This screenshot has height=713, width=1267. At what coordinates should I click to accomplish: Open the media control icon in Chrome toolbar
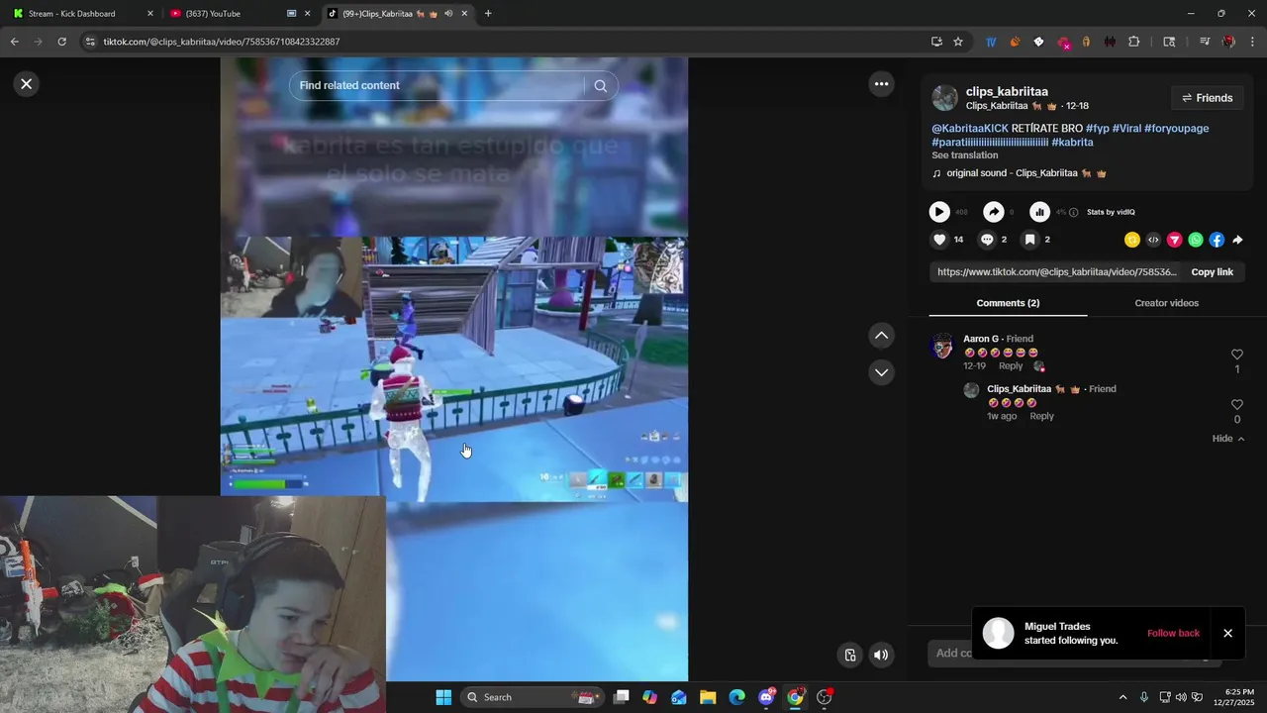1204,42
